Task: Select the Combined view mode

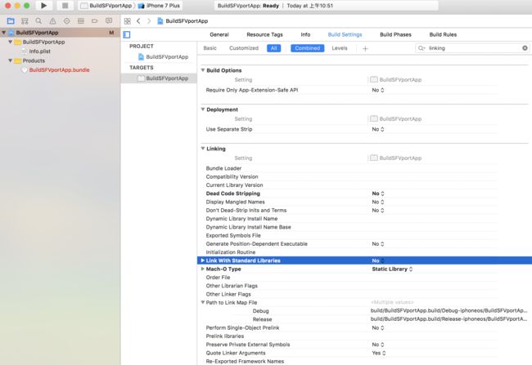Action: 308,48
